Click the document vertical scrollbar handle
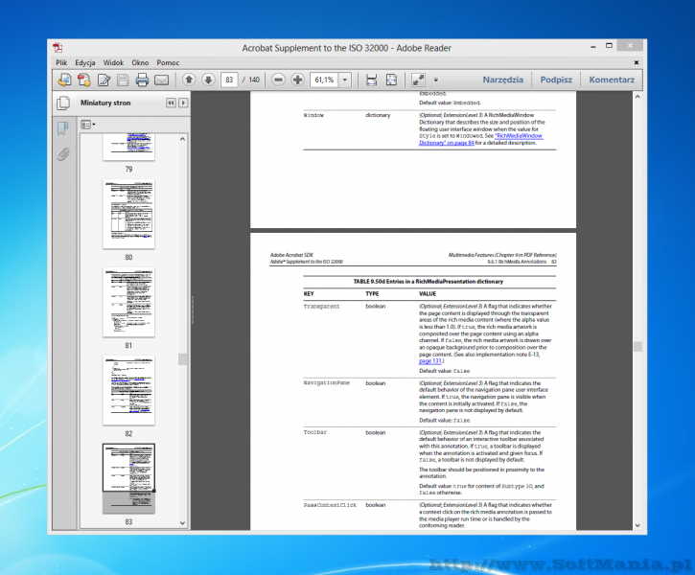Screen dimensions: 695x575 coord(637,346)
